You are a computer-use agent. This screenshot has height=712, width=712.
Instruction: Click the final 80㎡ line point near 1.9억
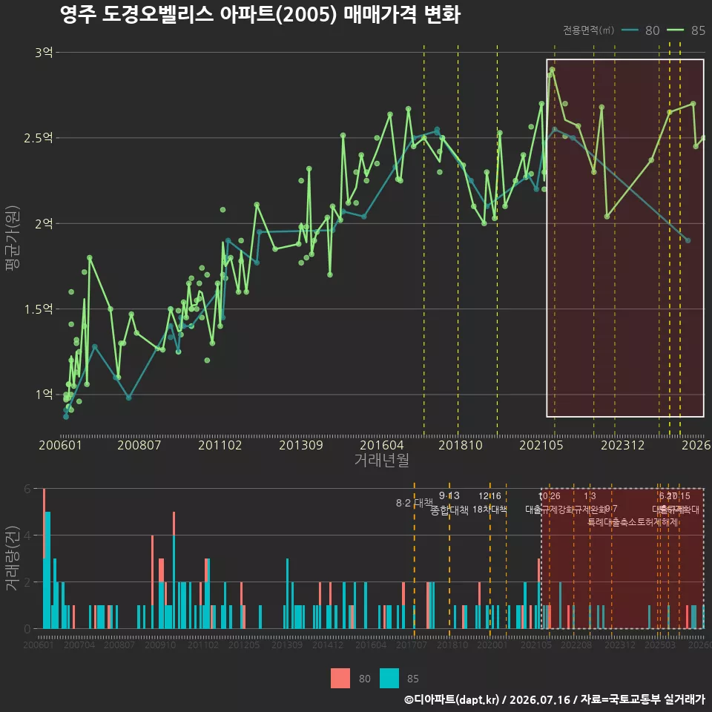pyautogui.click(x=688, y=240)
